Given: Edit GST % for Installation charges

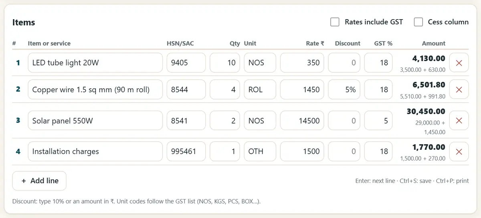Looking at the screenshot, I should pos(378,151).
